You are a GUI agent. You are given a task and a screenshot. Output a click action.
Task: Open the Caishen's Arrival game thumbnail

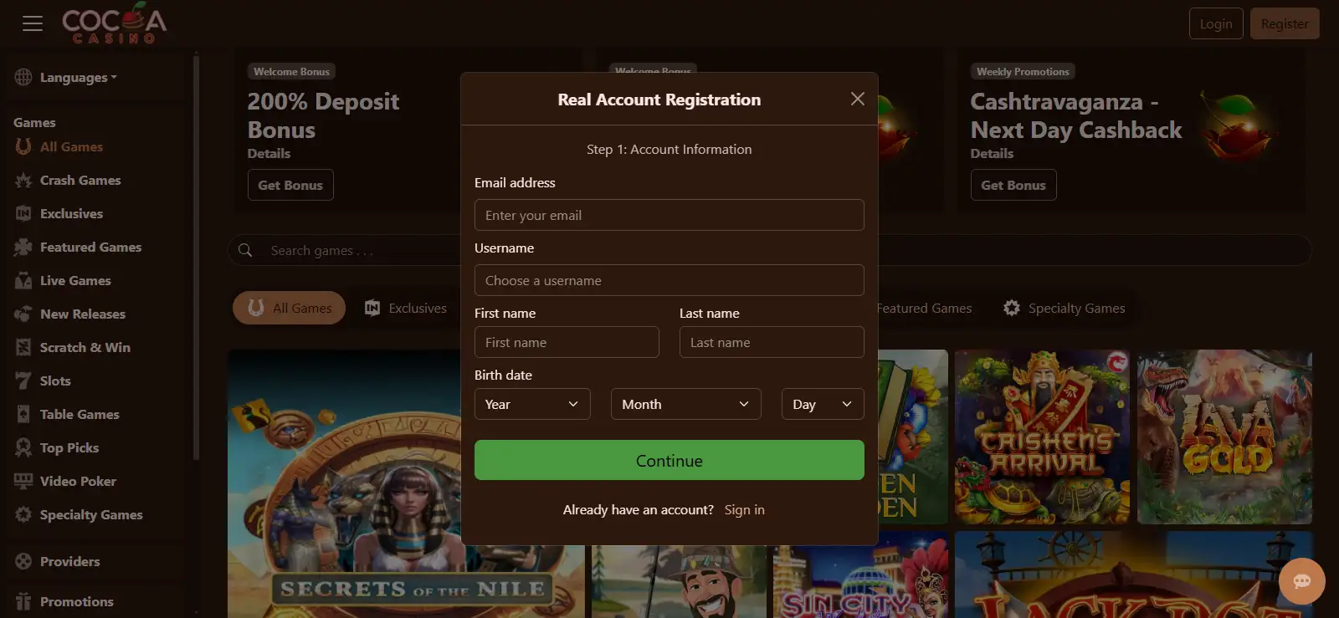(x=1042, y=437)
